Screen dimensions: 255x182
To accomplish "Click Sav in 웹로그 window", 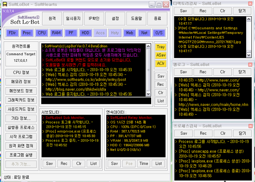I will click(183, 72).
